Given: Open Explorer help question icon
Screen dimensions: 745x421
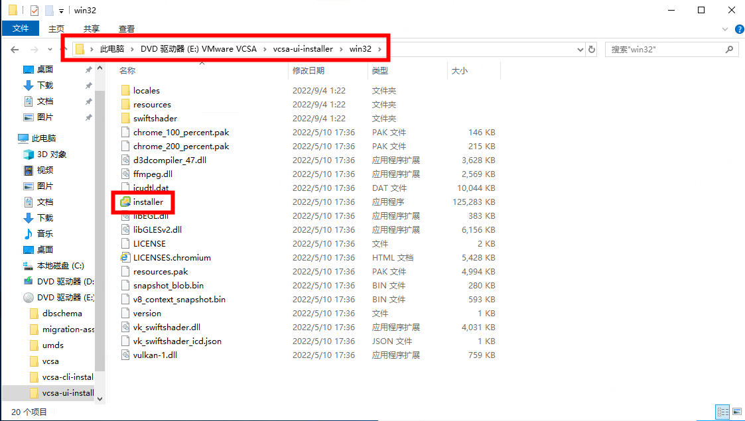Looking at the screenshot, I should click(x=739, y=29).
